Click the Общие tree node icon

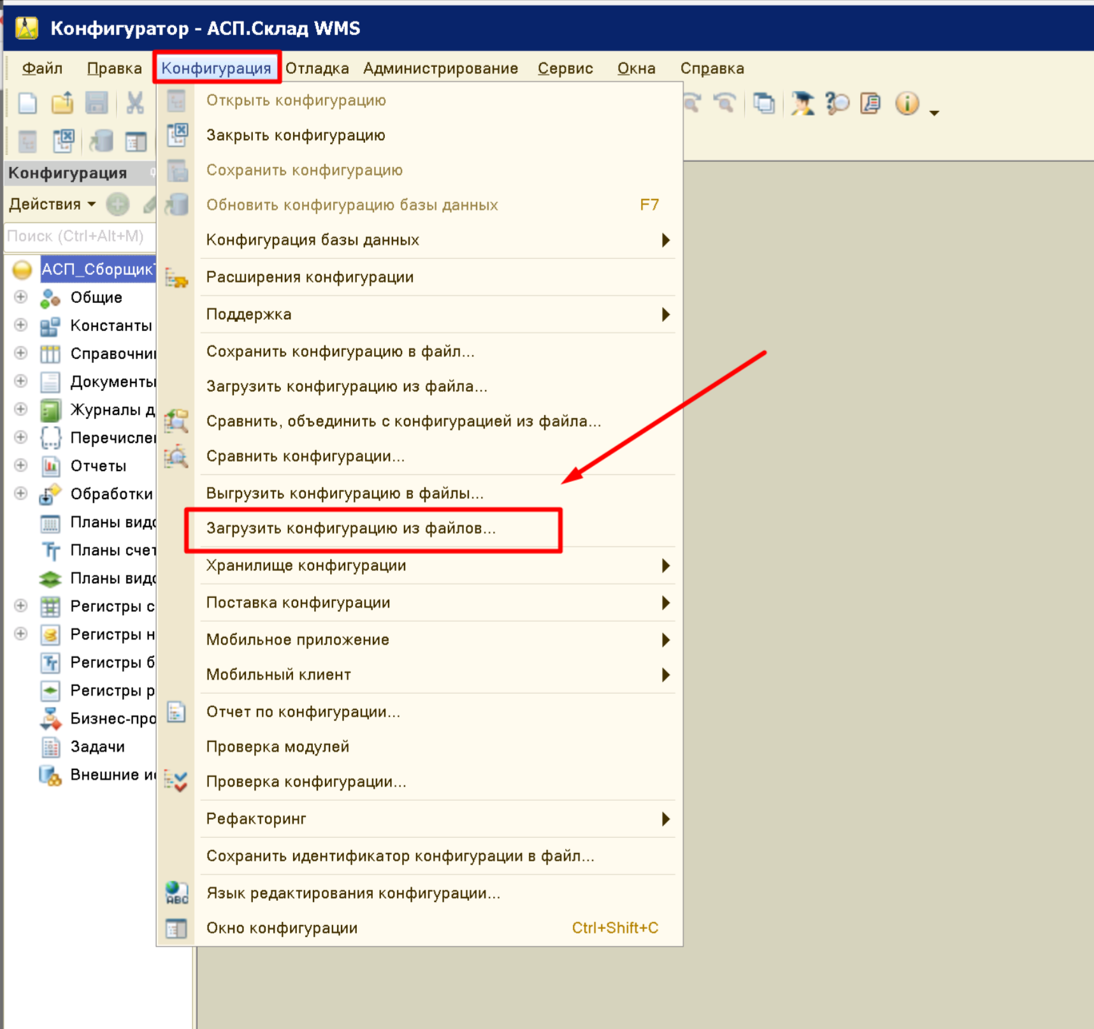[x=50, y=298]
